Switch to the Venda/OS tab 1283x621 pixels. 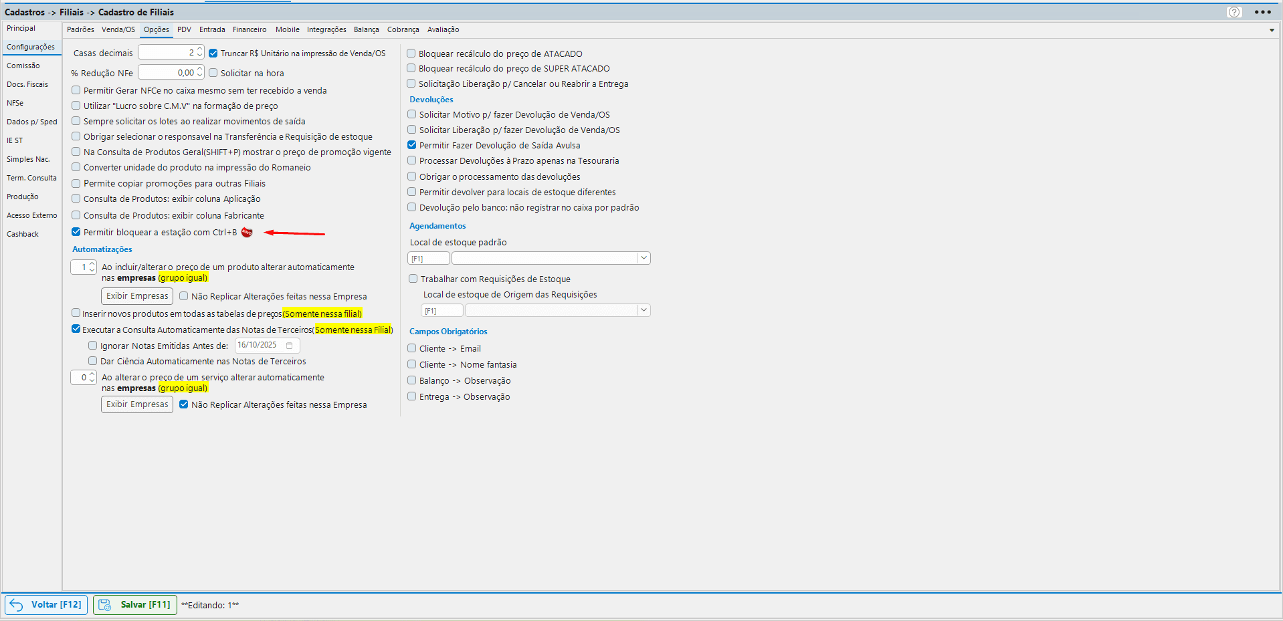pyautogui.click(x=118, y=29)
